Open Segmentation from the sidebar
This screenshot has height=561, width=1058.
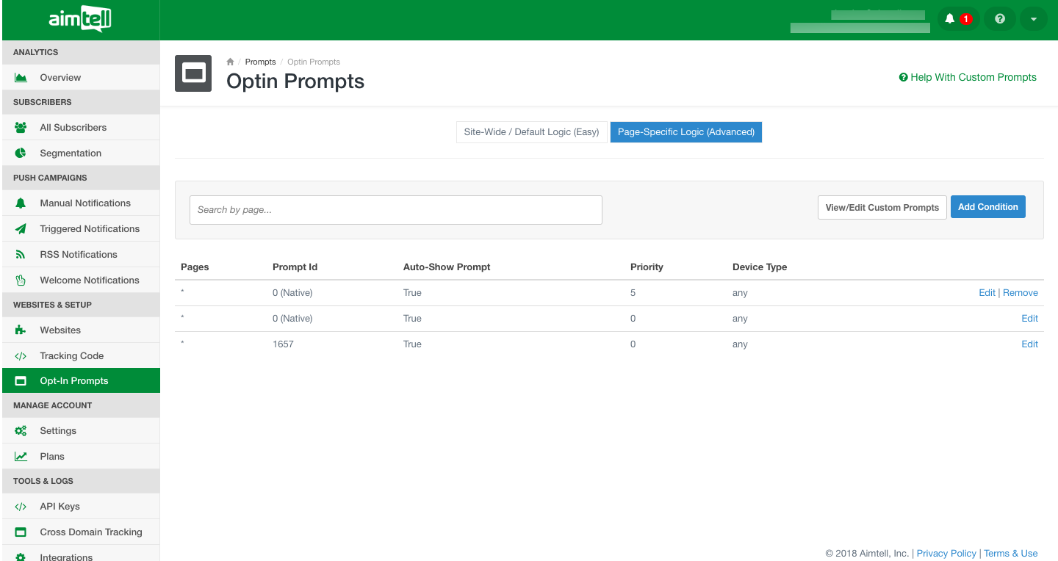point(71,153)
